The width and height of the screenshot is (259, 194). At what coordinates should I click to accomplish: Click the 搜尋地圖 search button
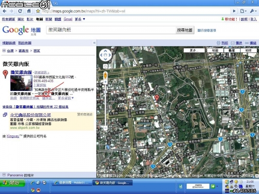point(185,30)
